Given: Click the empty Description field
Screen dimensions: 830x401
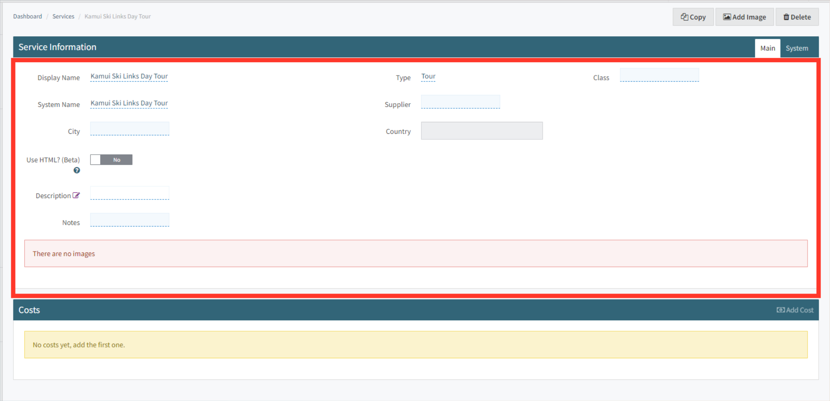Looking at the screenshot, I should tap(130, 193).
